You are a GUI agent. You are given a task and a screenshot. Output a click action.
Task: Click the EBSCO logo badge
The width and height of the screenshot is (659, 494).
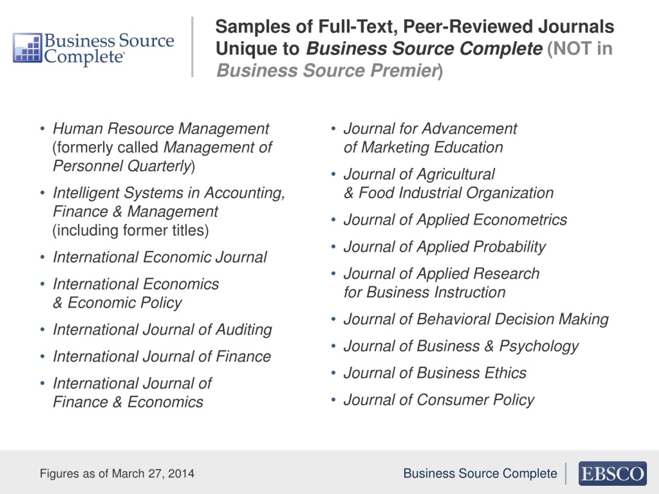pyautogui.click(x=612, y=473)
